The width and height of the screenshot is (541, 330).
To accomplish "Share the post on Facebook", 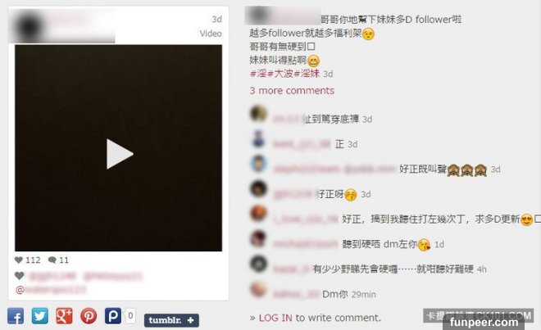I will pos(16,316).
